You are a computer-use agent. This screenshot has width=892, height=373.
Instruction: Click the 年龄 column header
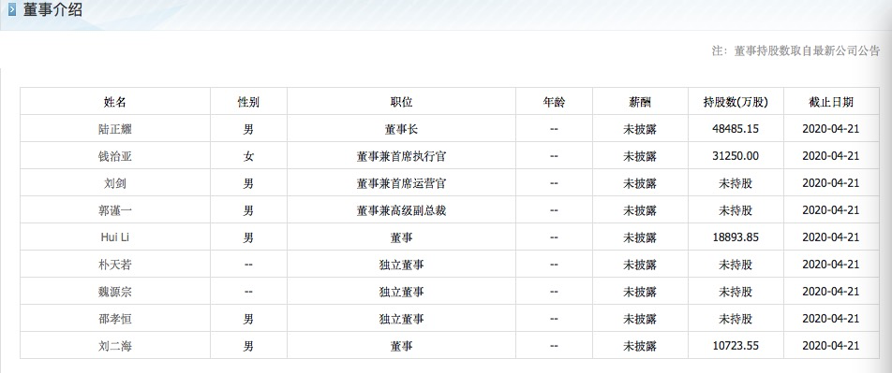(554, 102)
